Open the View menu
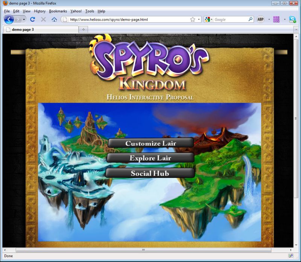301x262 pixels. tap(26, 11)
